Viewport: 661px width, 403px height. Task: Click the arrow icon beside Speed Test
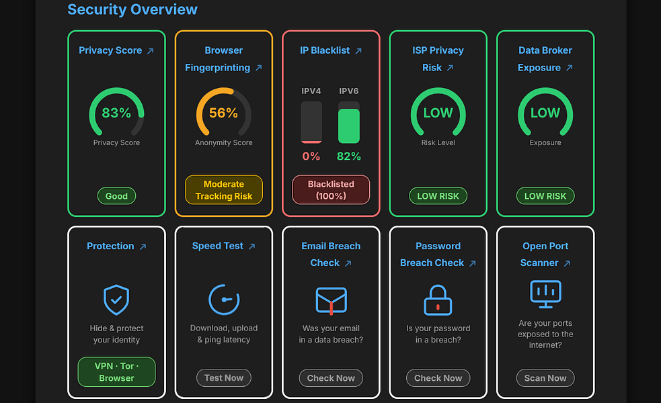point(252,247)
